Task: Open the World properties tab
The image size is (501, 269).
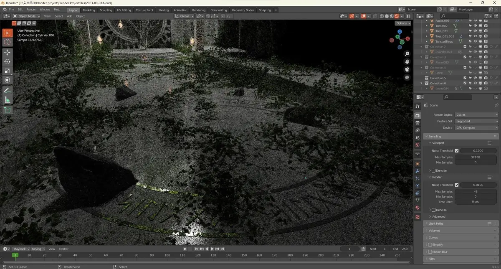Action: point(417,145)
